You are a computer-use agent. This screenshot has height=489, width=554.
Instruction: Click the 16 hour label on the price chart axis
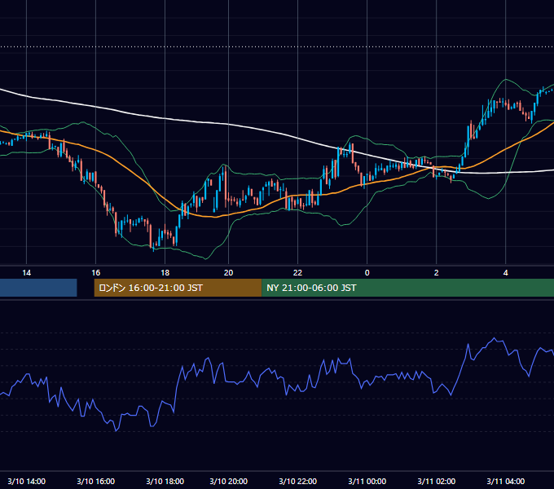pyautogui.click(x=96, y=273)
